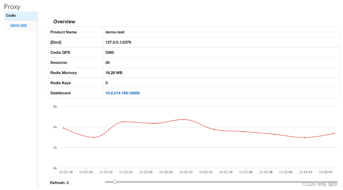Select the Redis Memory value 16.29 MB
The image size is (343, 190).
pos(114,73)
